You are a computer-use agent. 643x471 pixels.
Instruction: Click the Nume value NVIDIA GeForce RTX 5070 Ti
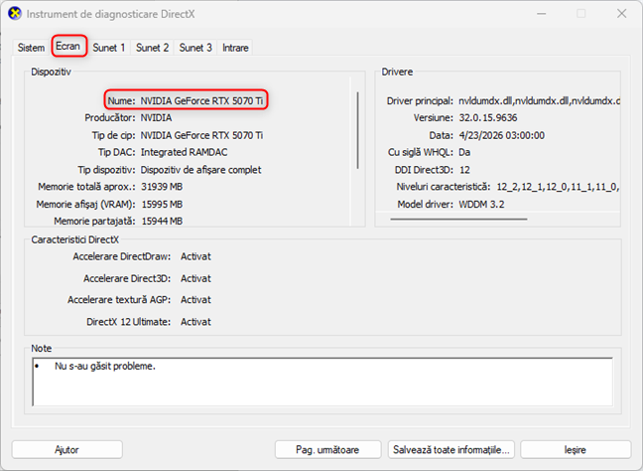tap(201, 100)
